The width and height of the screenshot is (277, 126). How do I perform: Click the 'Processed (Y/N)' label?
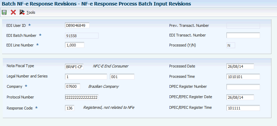point(183,45)
